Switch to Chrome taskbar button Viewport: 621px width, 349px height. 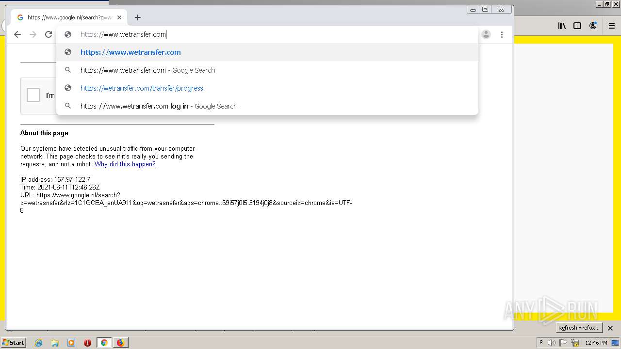click(x=104, y=343)
